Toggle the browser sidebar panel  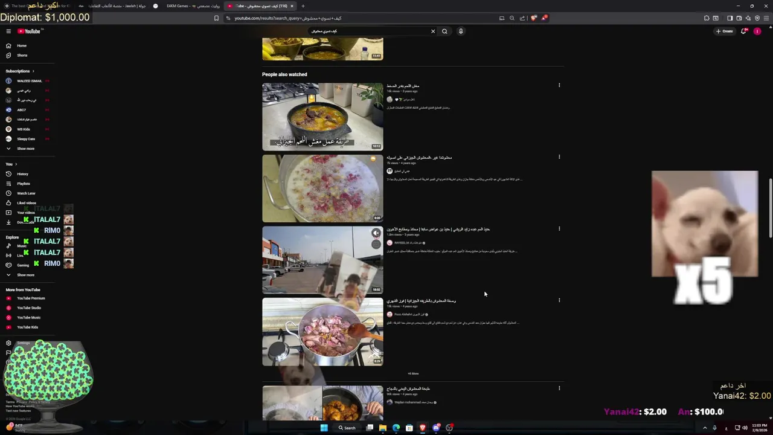730,18
